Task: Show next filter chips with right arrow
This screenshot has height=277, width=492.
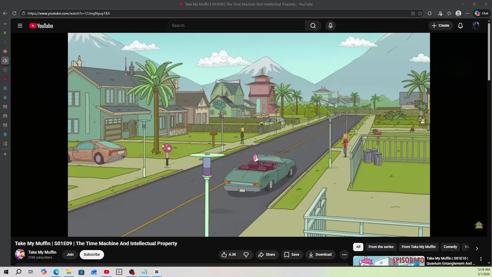Action: (477, 248)
